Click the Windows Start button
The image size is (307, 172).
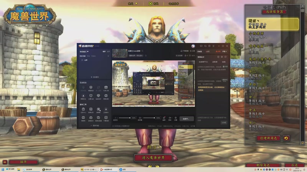coord(3,169)
